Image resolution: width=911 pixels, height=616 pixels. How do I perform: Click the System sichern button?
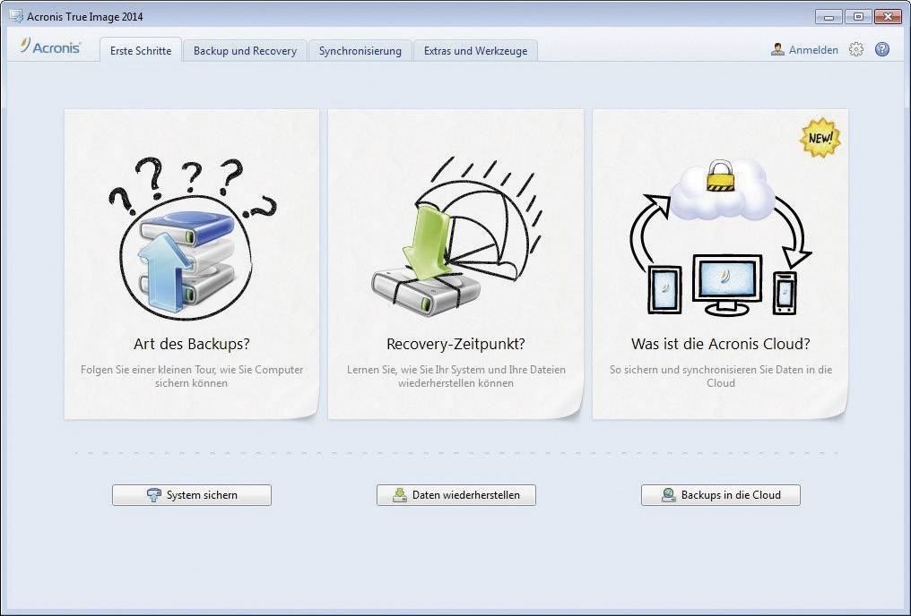coord(192,495)
